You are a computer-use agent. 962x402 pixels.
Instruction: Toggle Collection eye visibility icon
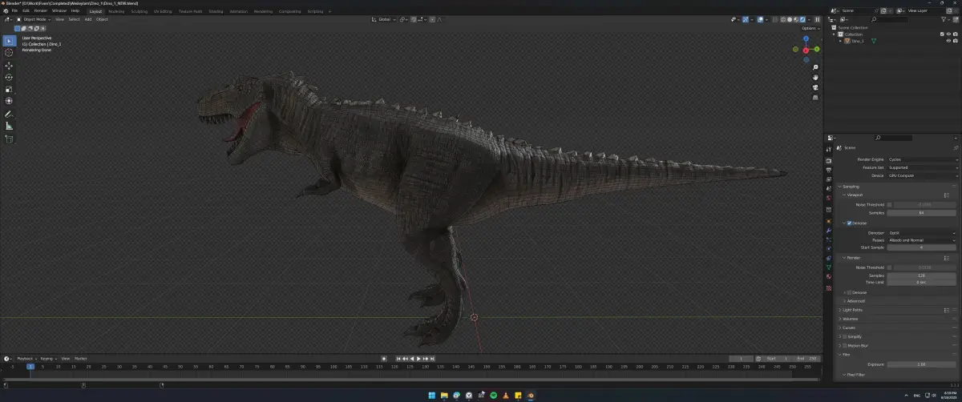948,34
